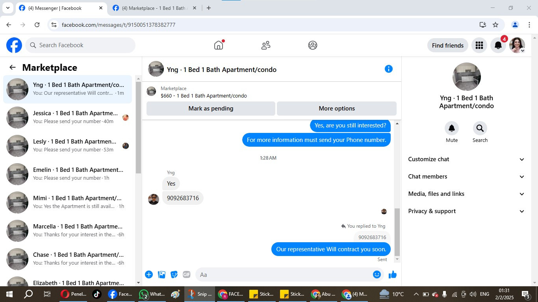This screenshot has width=538, height=302.
Task: Click More options button
Action: (337, 109)
